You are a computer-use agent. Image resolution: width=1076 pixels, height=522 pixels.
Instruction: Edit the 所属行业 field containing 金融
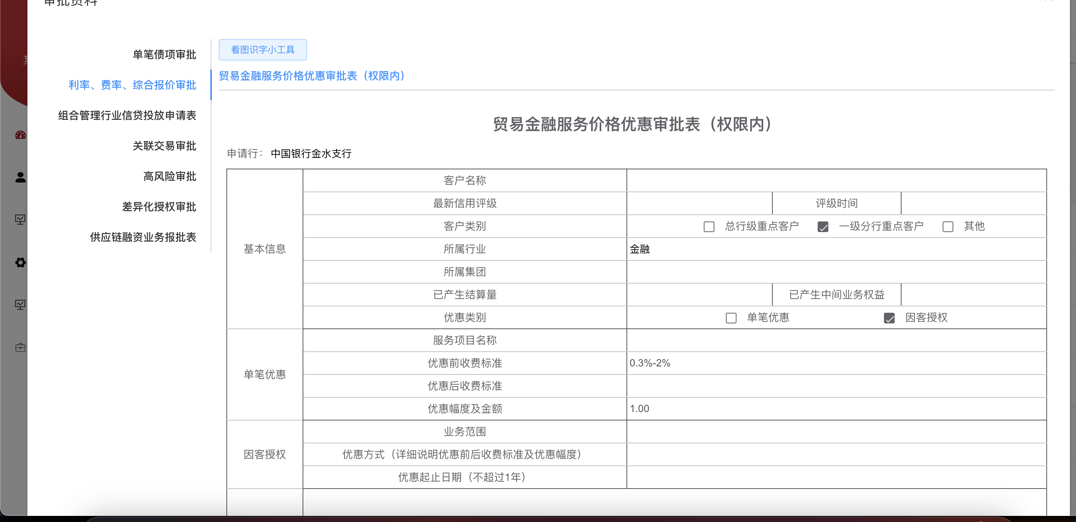(836, 249)
